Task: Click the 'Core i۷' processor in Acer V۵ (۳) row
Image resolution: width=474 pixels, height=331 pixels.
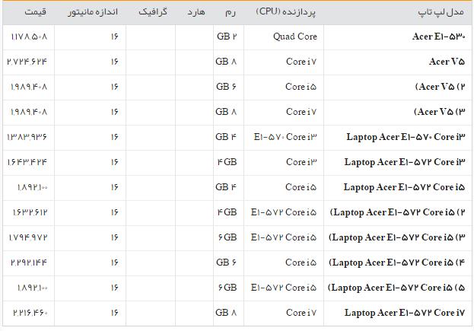Action: click(x=301, y=112)
